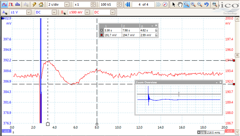The image size is (240, 136).
Task: Select the zoom-out tool
Action: [x=200, y=4]
